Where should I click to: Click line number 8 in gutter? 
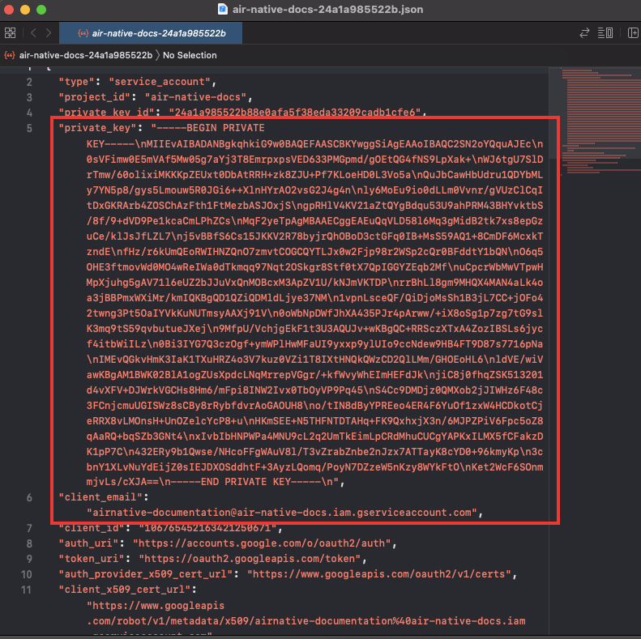pos(29,543)
